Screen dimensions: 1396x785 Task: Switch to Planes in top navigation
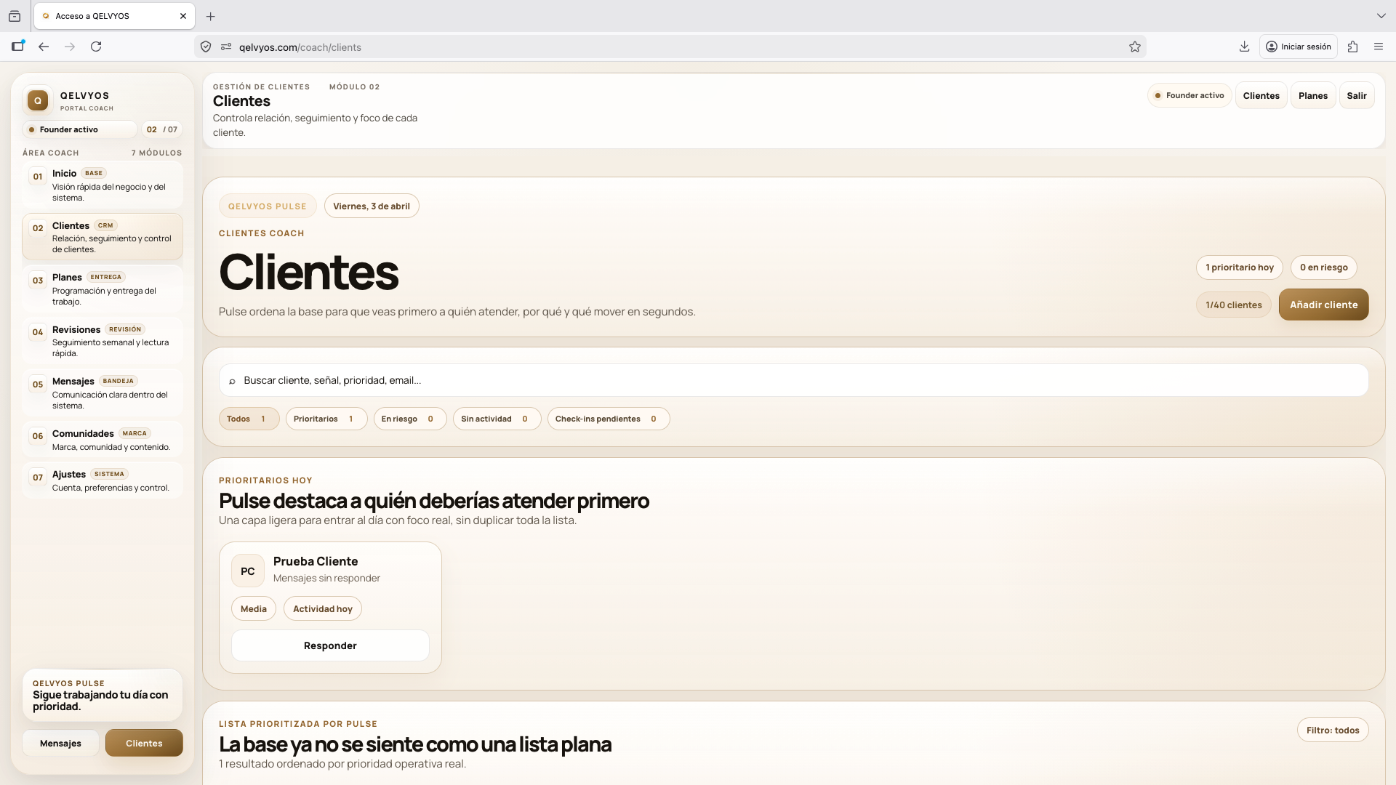[x=1312, y=96]
